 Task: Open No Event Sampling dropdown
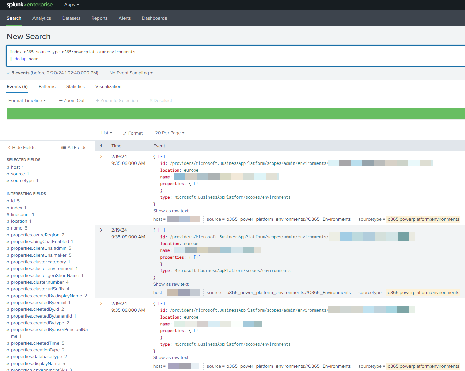pos(131,73)
